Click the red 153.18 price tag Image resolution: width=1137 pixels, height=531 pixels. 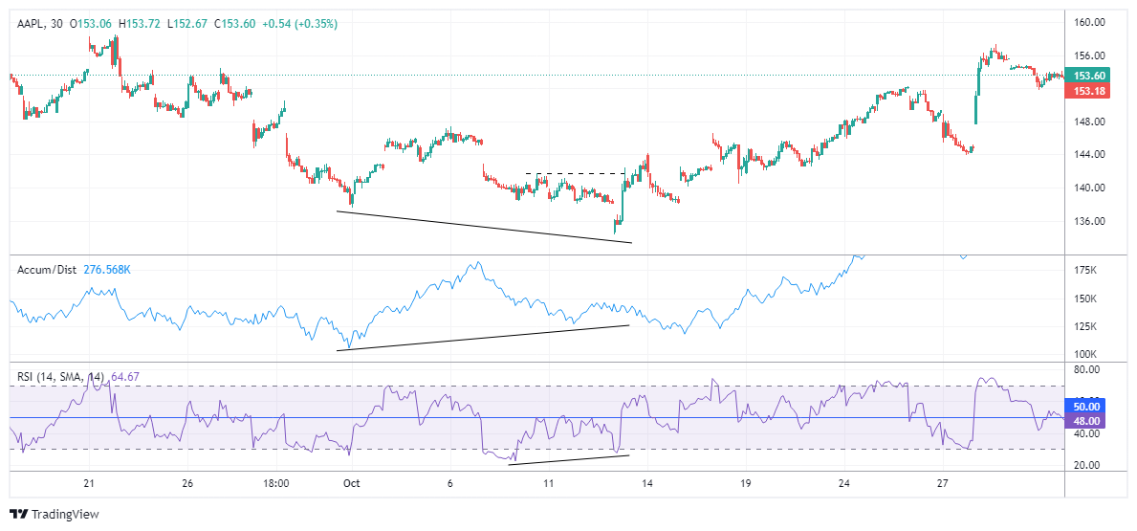pos(1089,90)
